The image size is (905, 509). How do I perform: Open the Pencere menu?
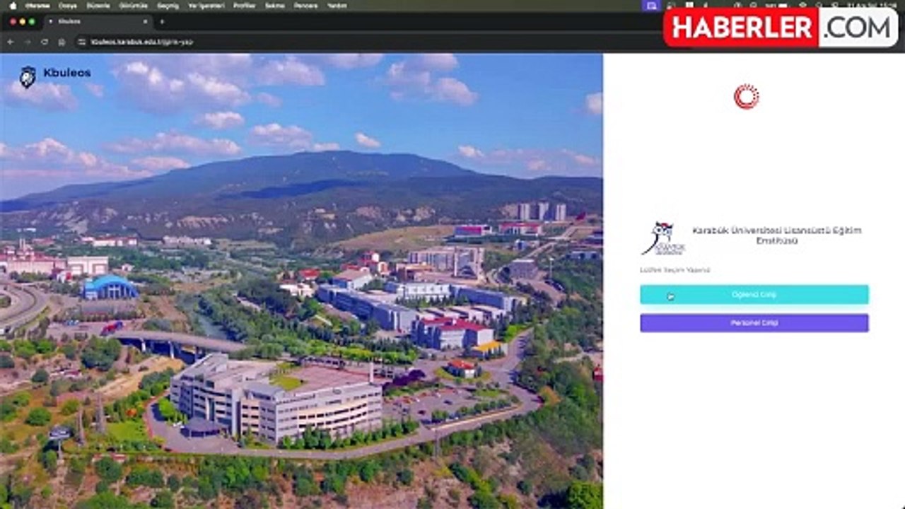(x=305, y=6)
